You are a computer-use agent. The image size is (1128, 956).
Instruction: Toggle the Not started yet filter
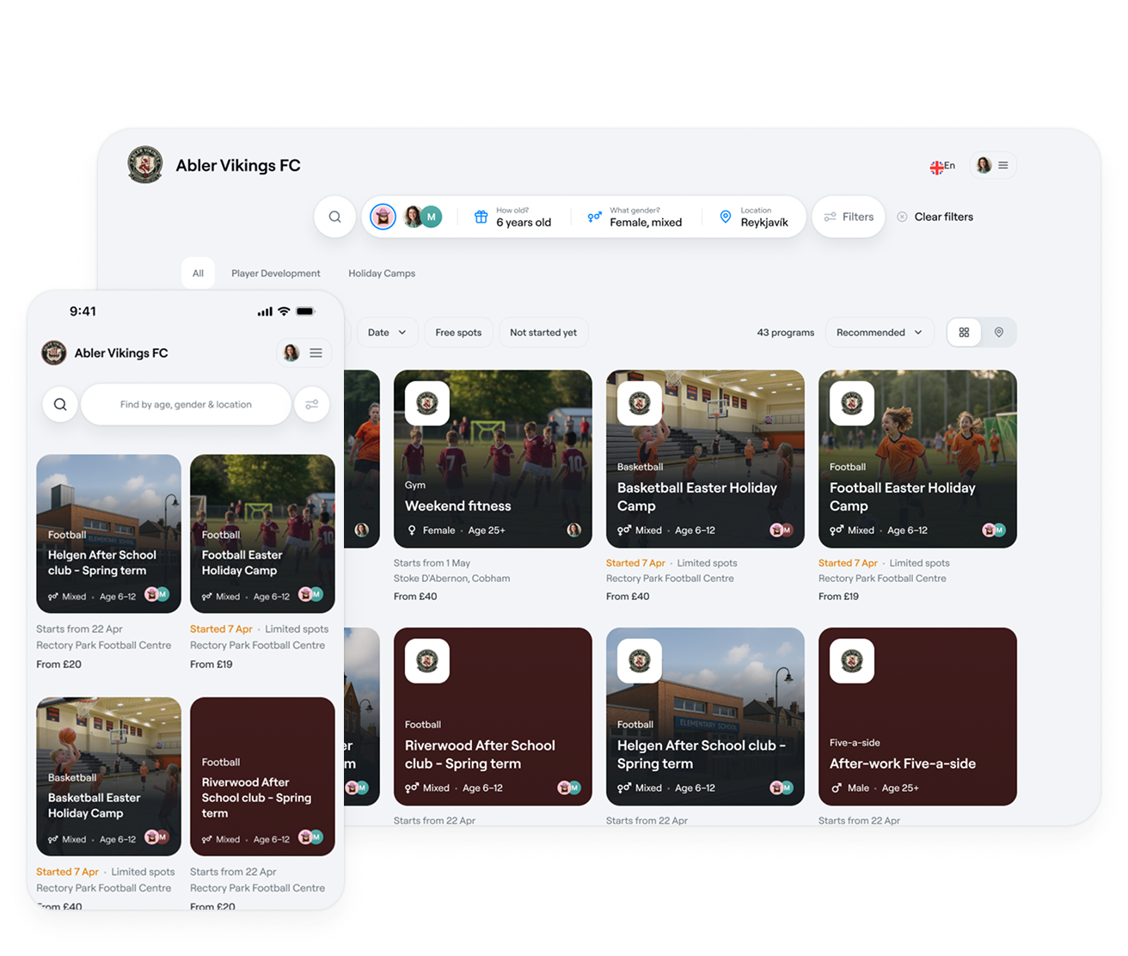tap(543, 333)
